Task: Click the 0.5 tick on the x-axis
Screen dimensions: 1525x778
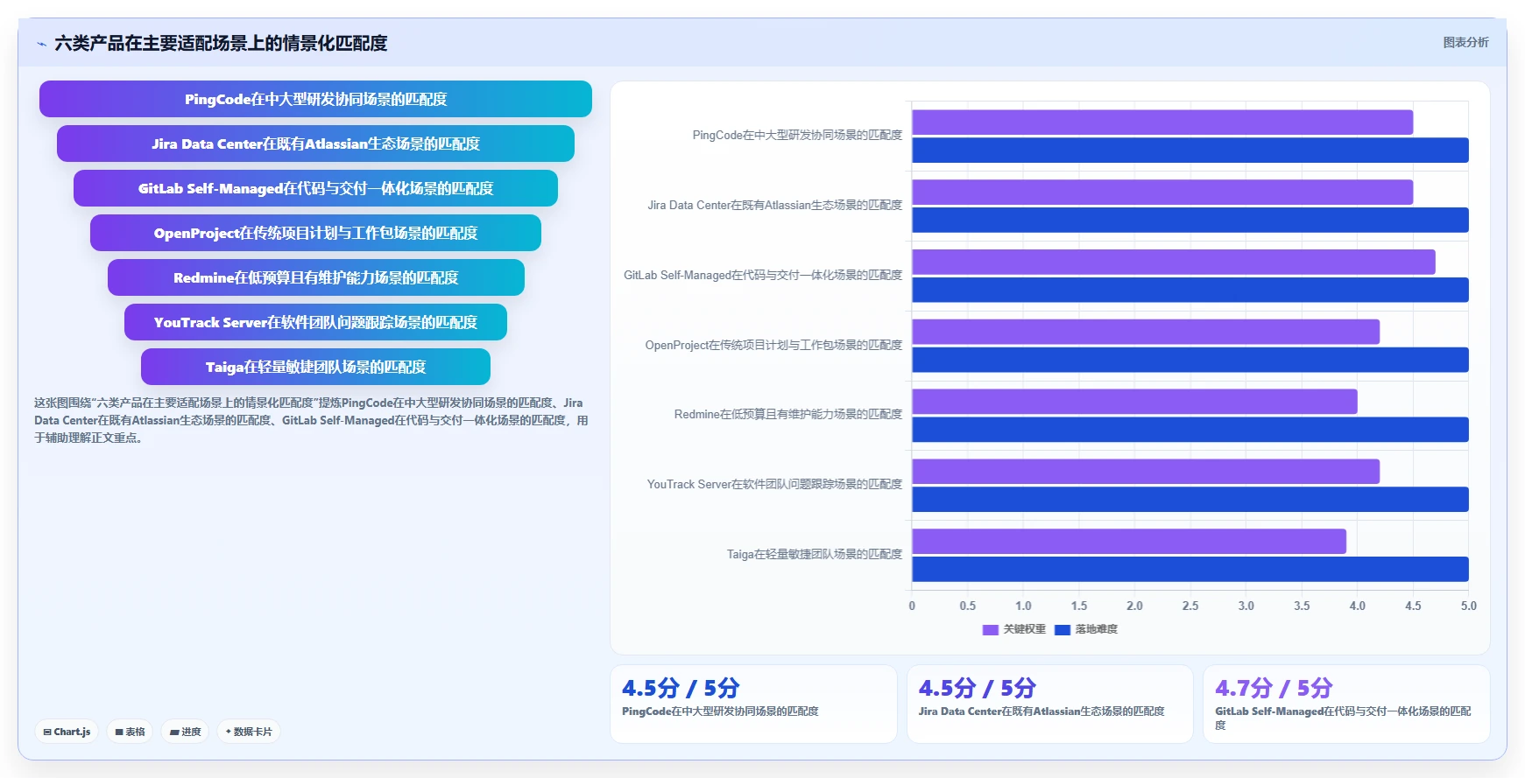Action: tap(968, 606)
